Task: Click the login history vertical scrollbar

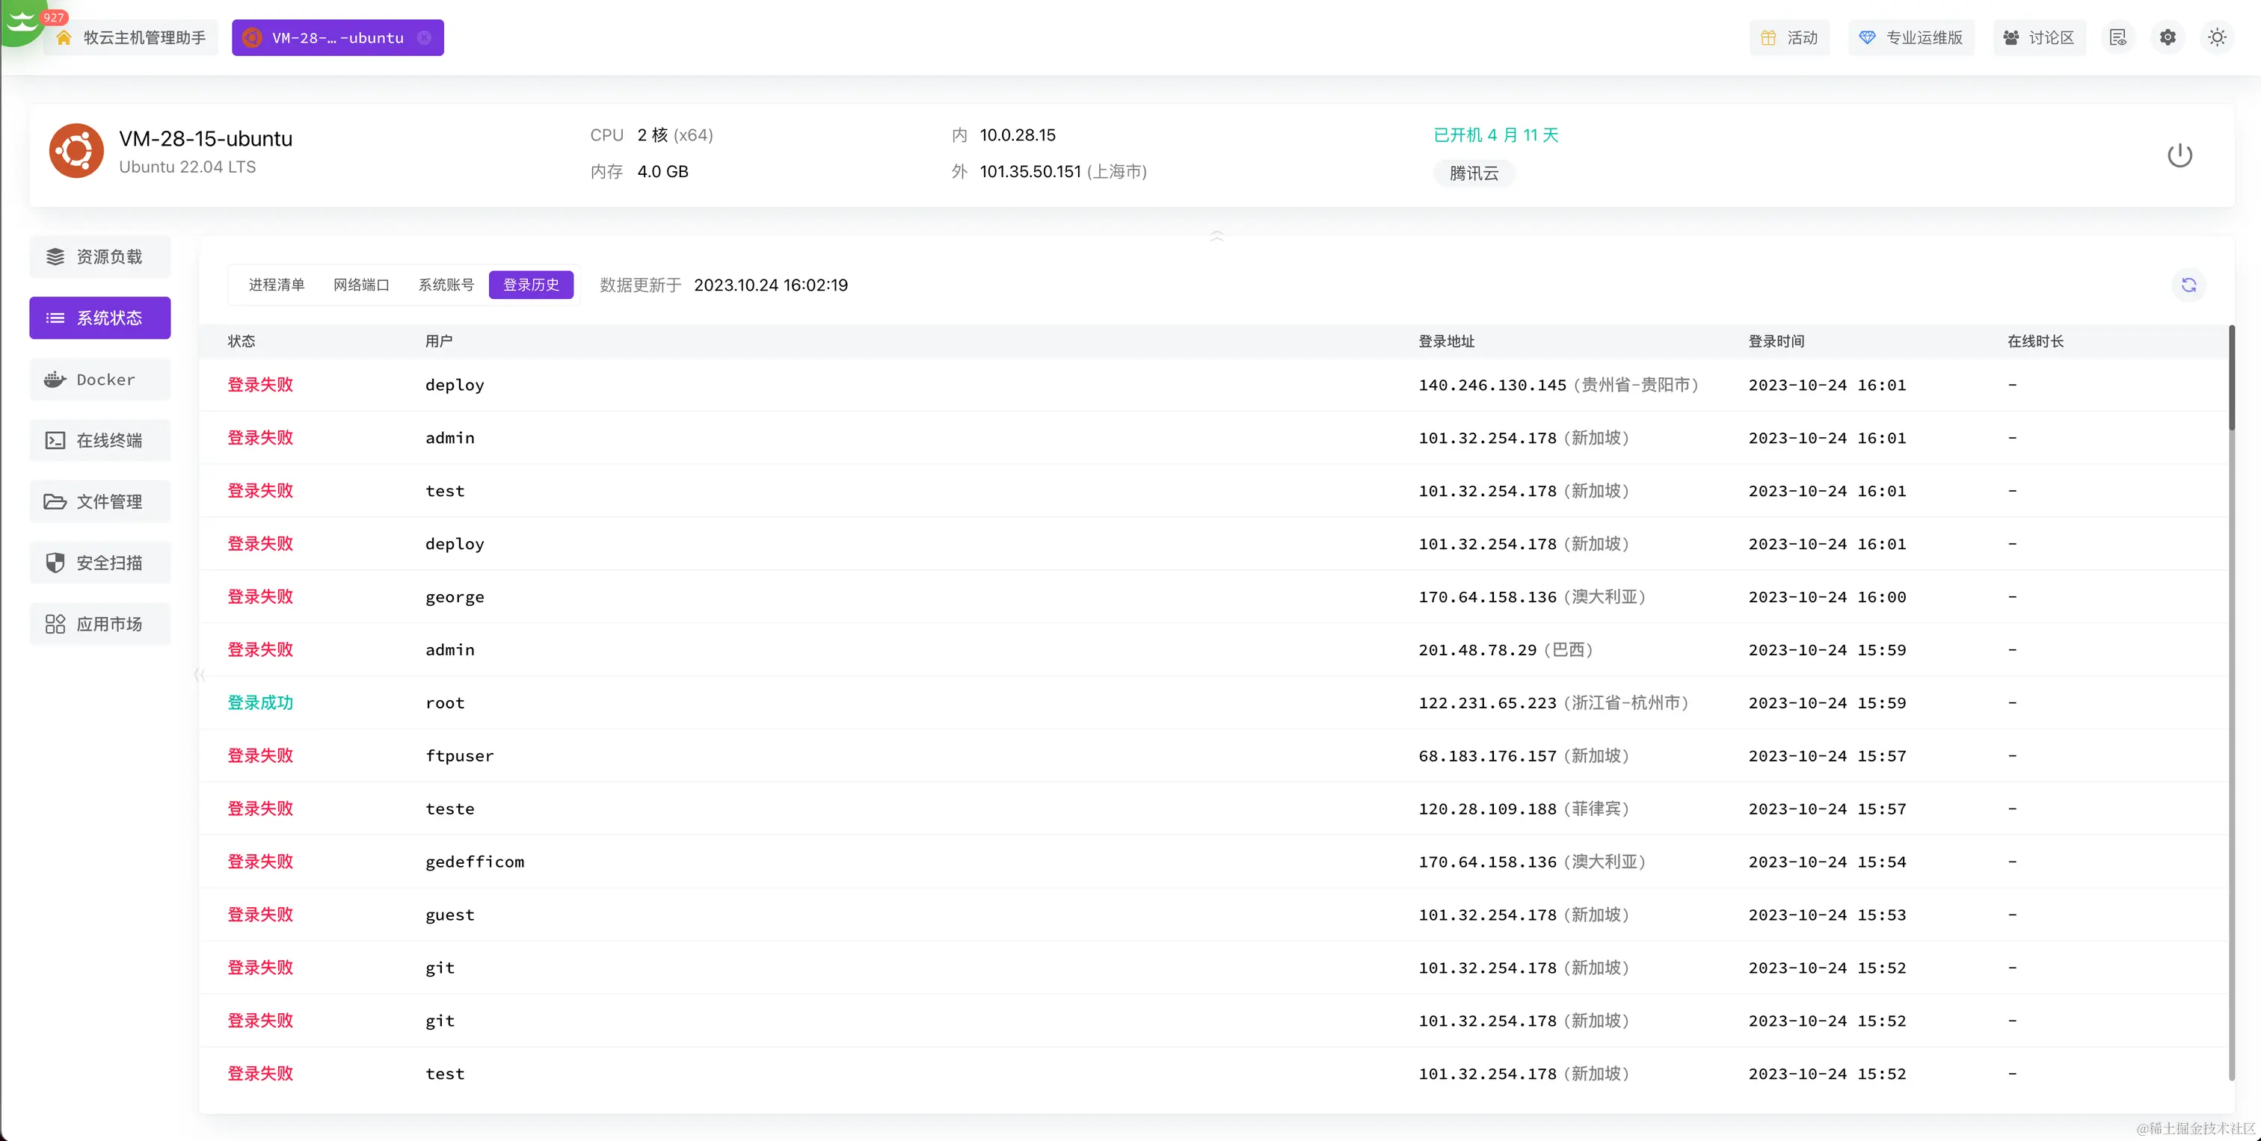Action: [x=2231, y=379]
